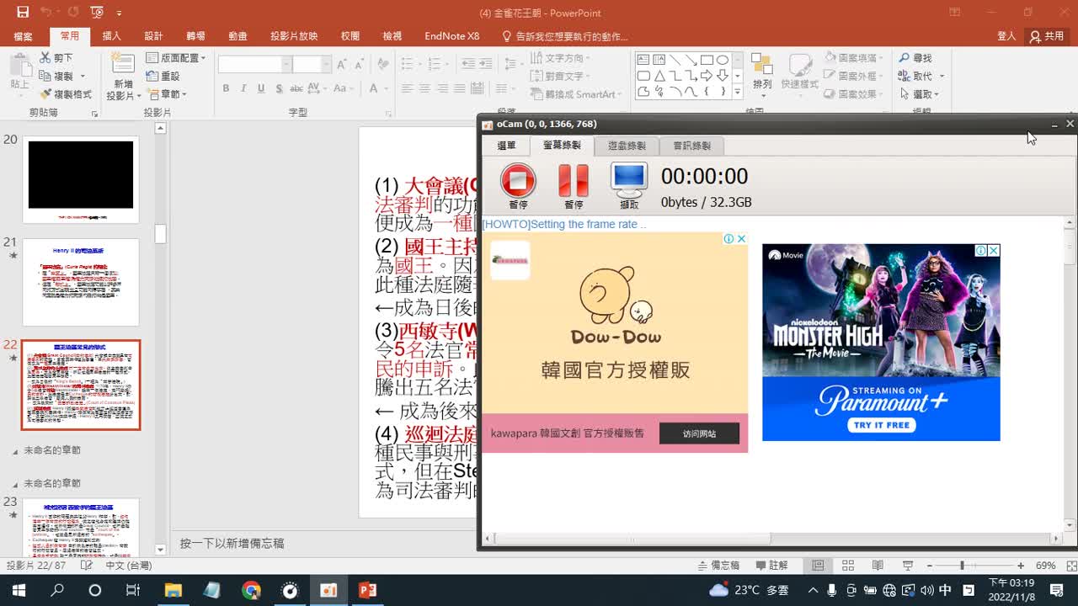Toggle text Shadow (S) formatting
This screenshot has width=1078, height=606.
coord(279,88)
